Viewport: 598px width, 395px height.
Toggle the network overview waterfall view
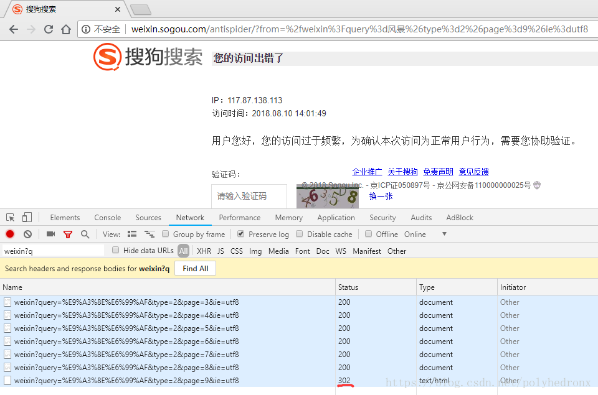[149, 234]
